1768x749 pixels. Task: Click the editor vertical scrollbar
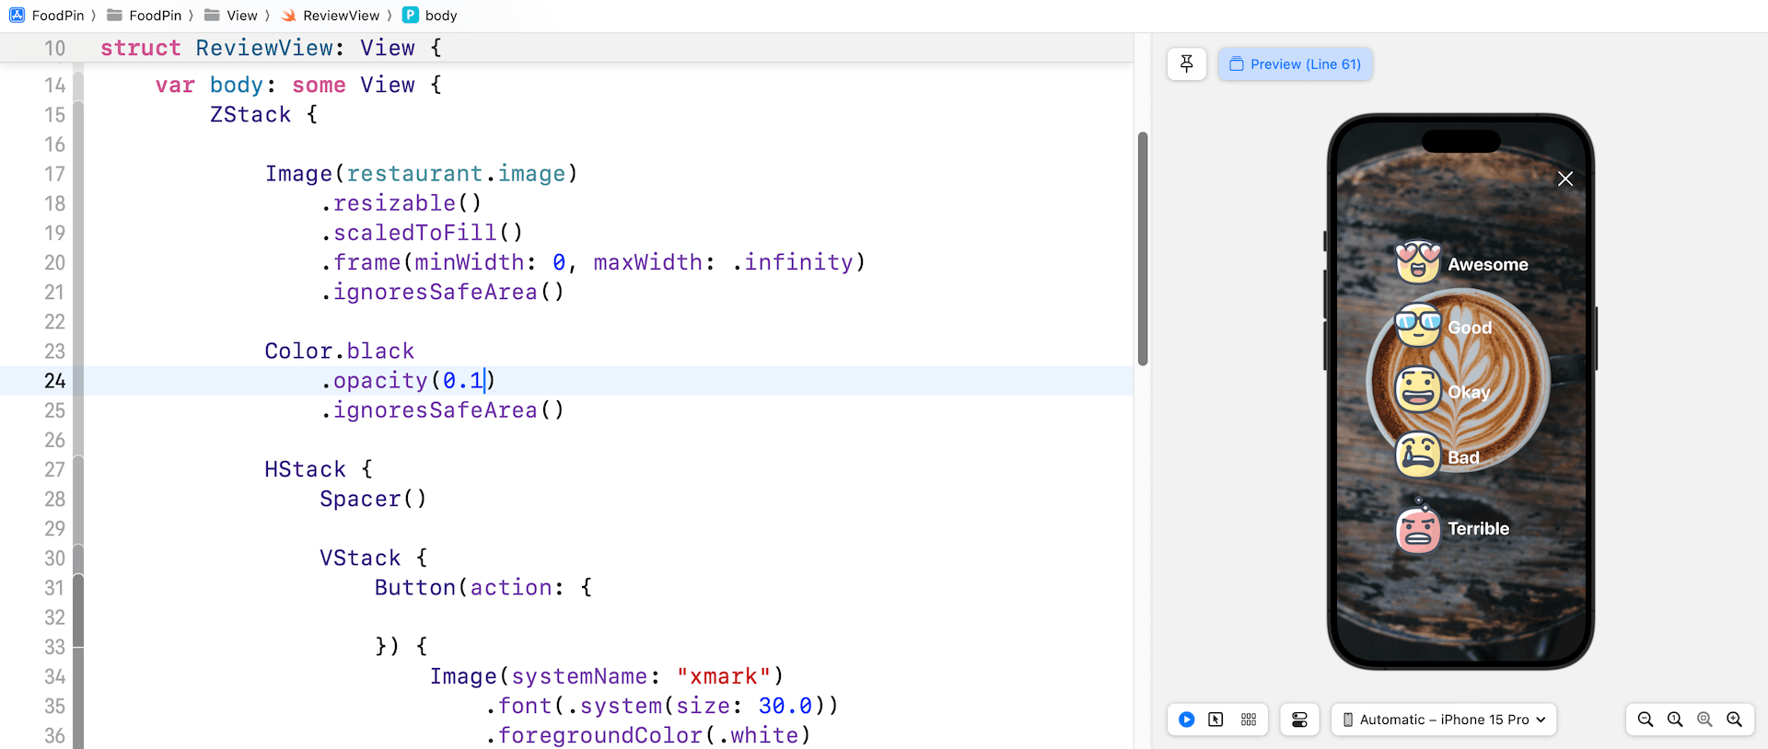1143,248
